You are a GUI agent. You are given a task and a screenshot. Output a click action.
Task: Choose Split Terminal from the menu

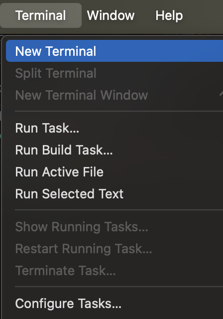(x=114, y=73)
